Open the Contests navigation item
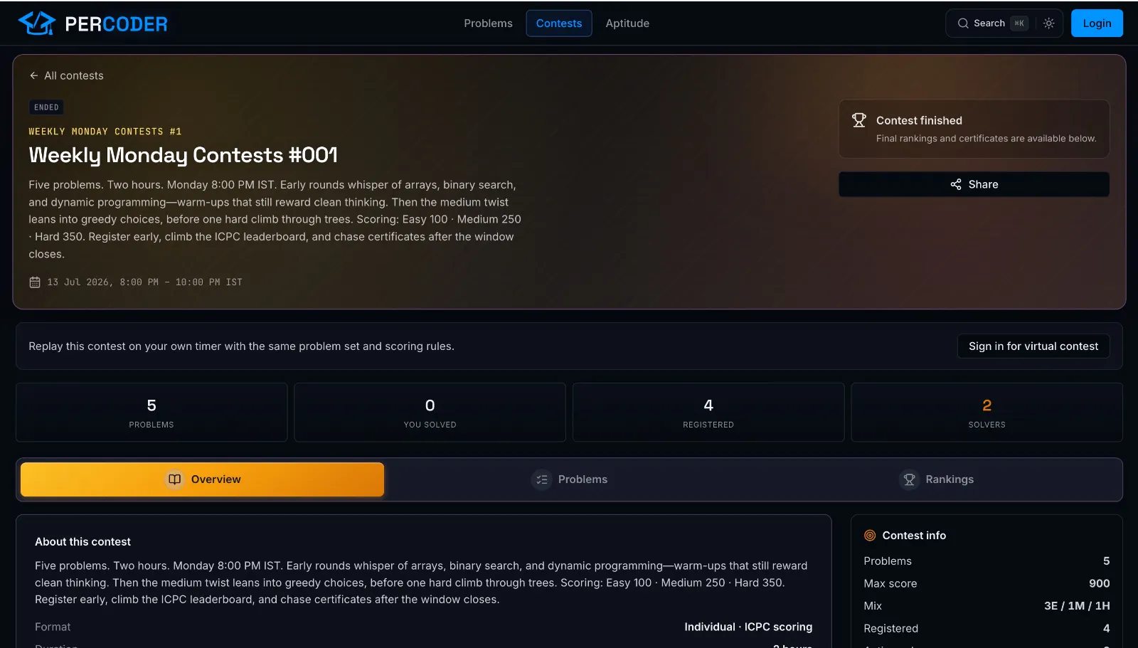The width and height of the screenshot is (1138, 648). click(559, 23)
